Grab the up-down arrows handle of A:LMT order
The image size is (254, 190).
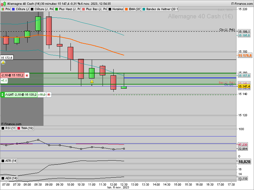(2, 94)
